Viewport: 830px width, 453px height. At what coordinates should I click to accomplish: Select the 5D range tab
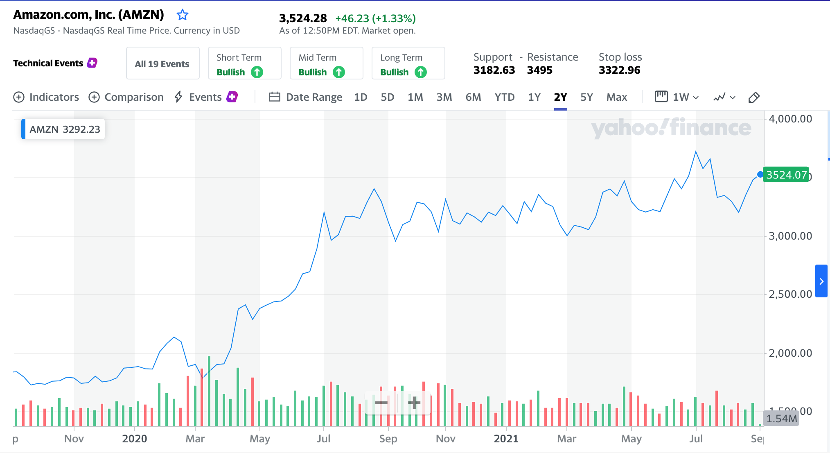(387, 97)
